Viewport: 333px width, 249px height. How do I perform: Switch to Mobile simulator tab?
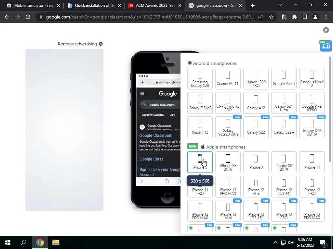coord(33,6)
